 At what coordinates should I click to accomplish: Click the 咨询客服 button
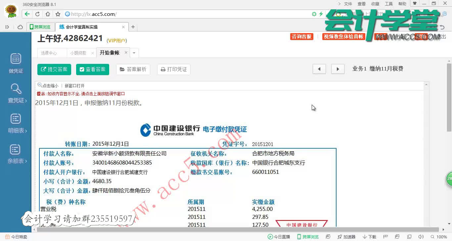click(302, 37)
